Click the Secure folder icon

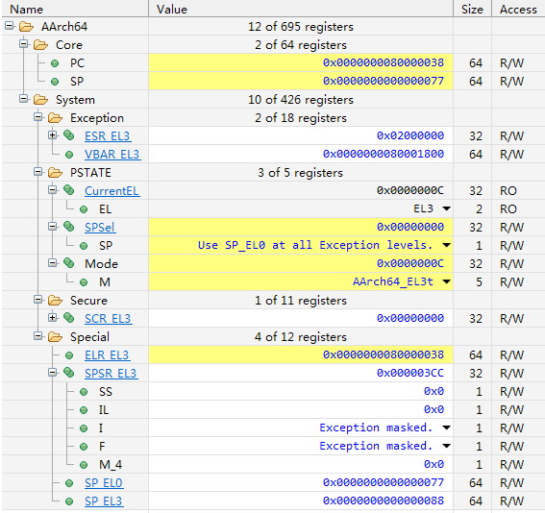click(x=55, y=301)
